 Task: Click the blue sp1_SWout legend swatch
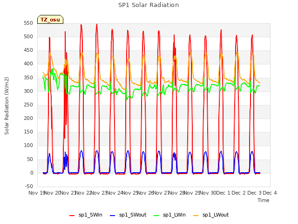pyautogui.click(x=113, y=216)
